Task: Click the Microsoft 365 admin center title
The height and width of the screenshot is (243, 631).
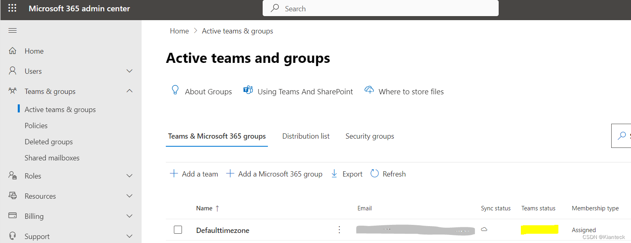Action: click(x=79, y=8)
